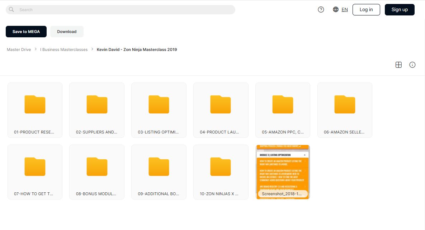Screen dimensions: 425x230
Task: Click the Screenshot_2018-1... file name label
Action: coord(282,194)
